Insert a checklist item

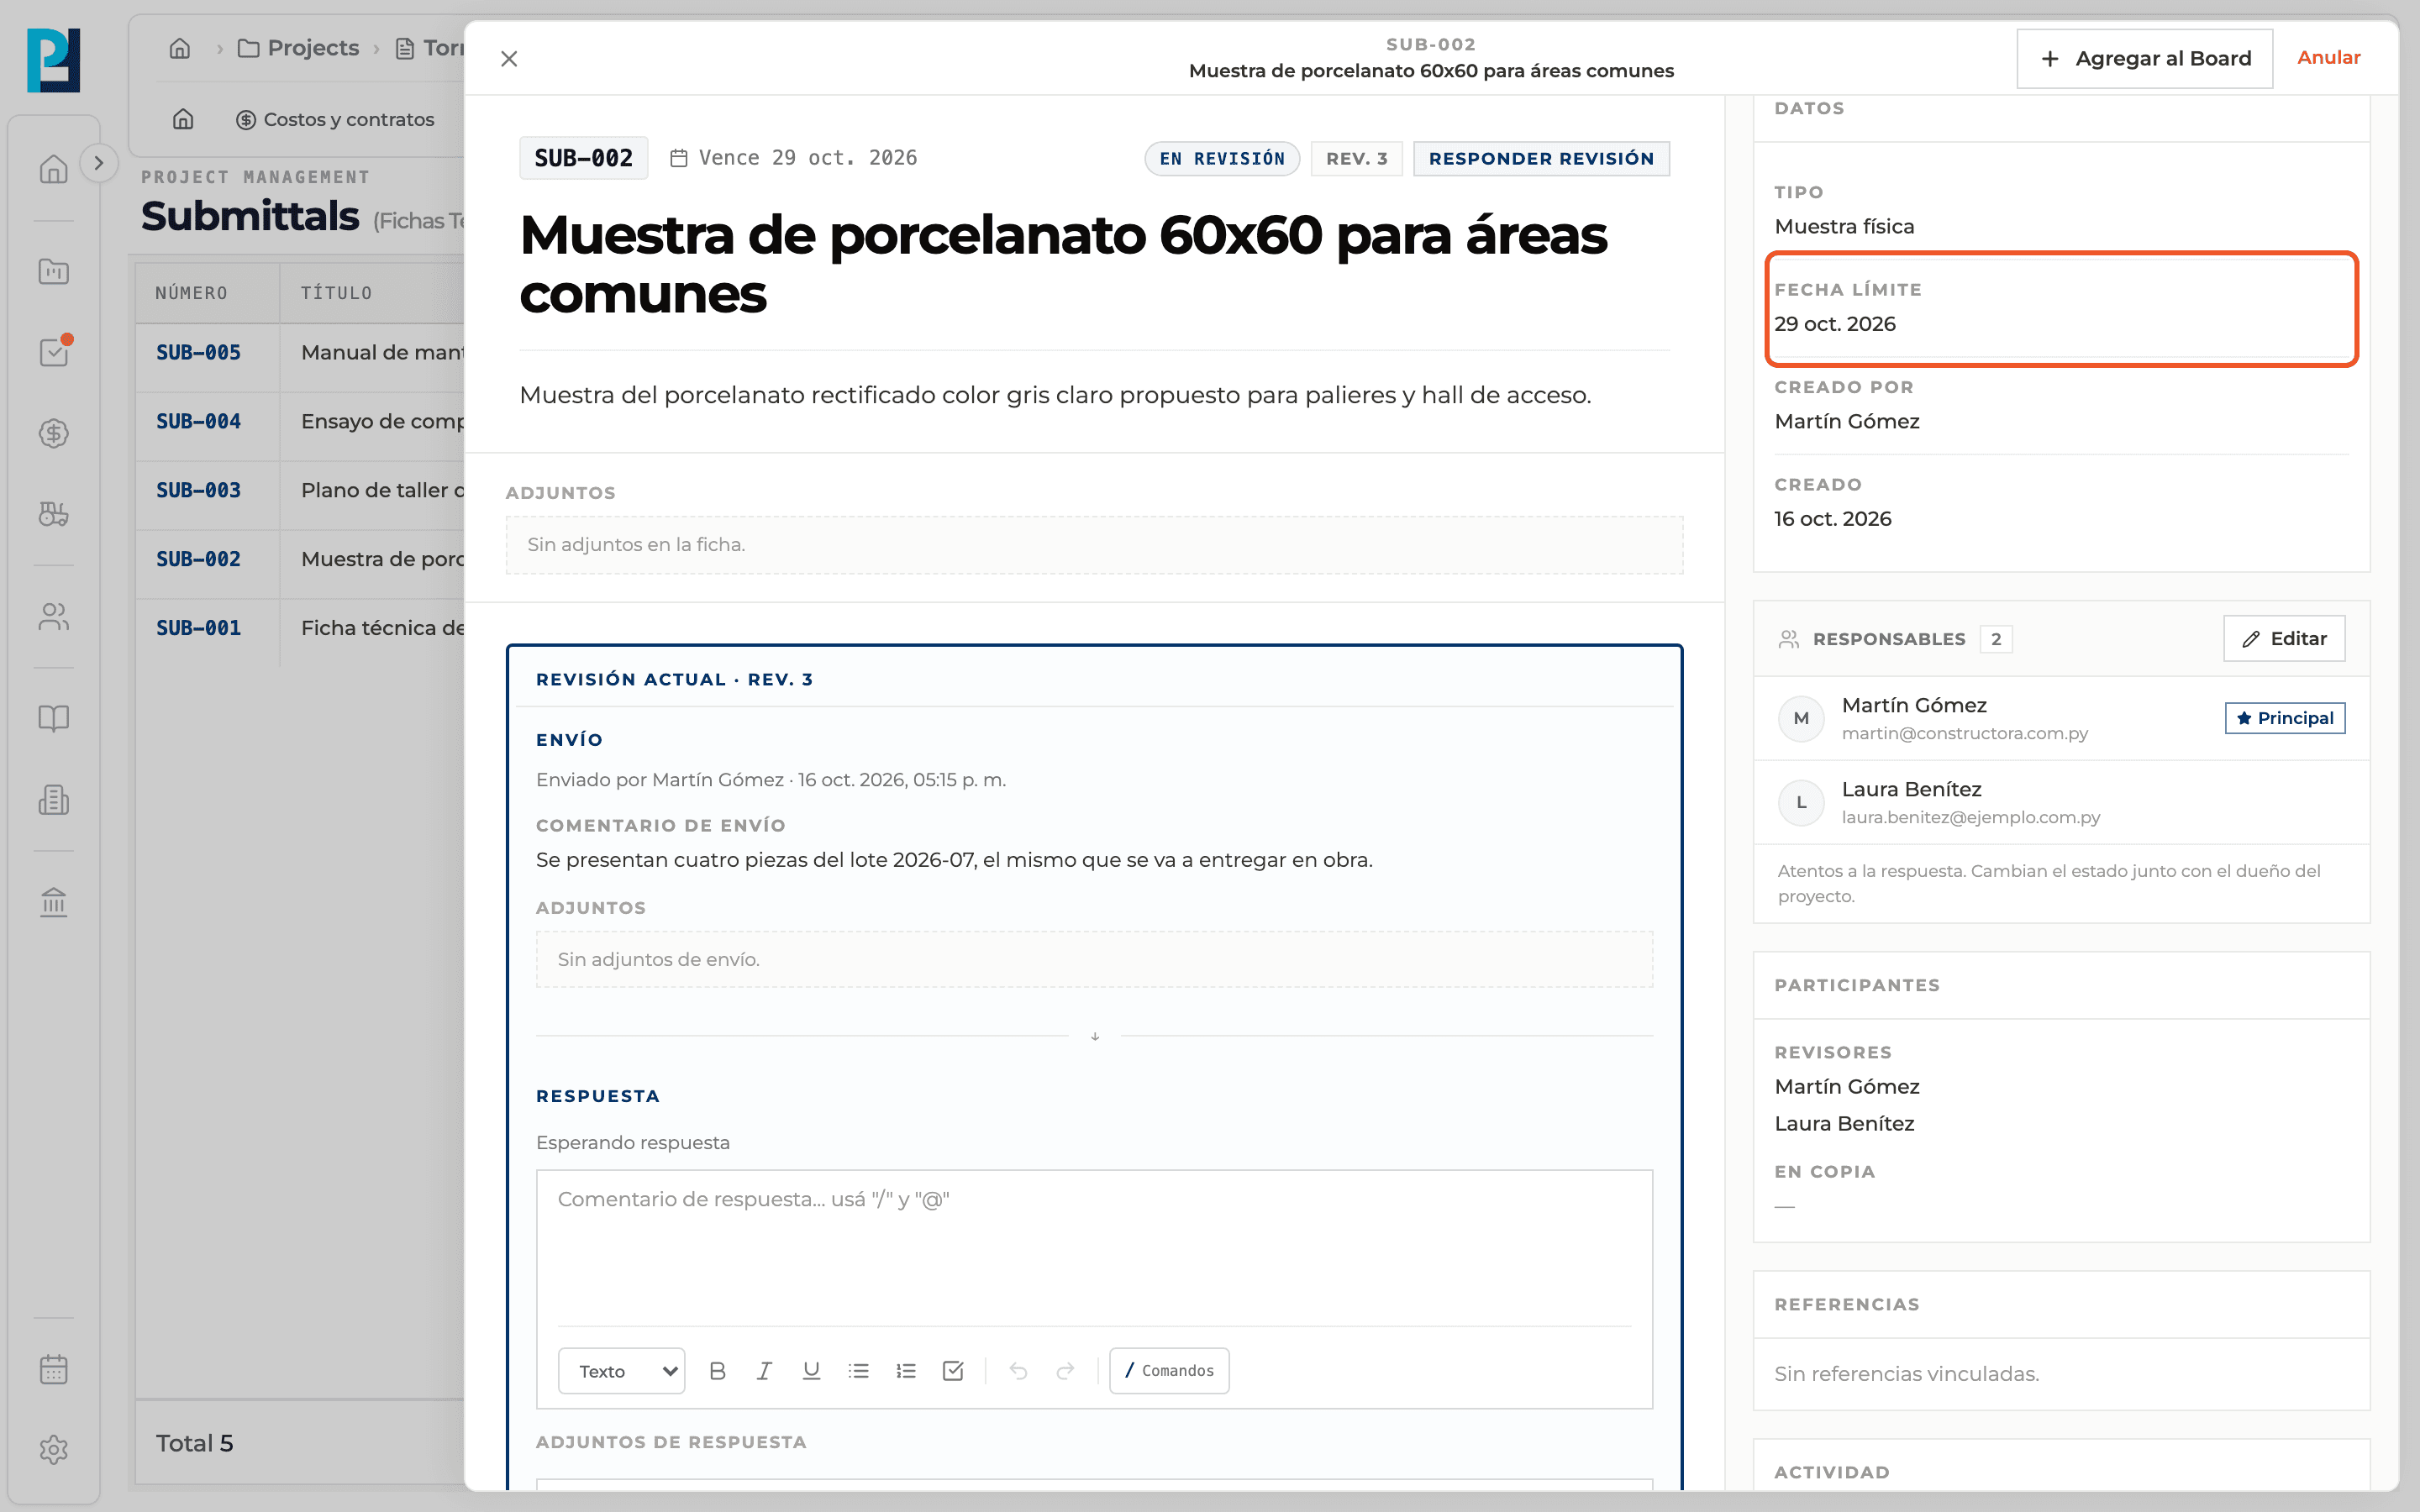[x=953, y=1370]
